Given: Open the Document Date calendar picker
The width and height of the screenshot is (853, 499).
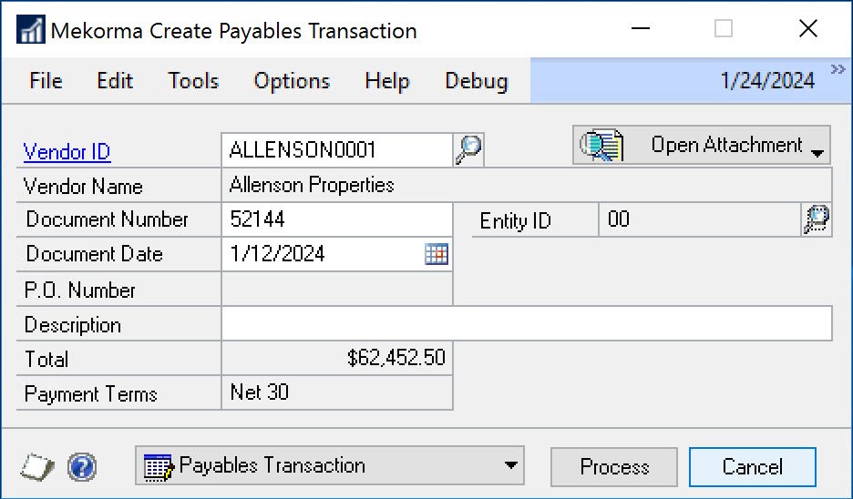Looking at the screenshot, I should [437, 255].
